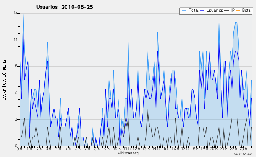The image size is (256, 157).
Task: Click the '15 h' x-axis label
Action: click(166, 149)
